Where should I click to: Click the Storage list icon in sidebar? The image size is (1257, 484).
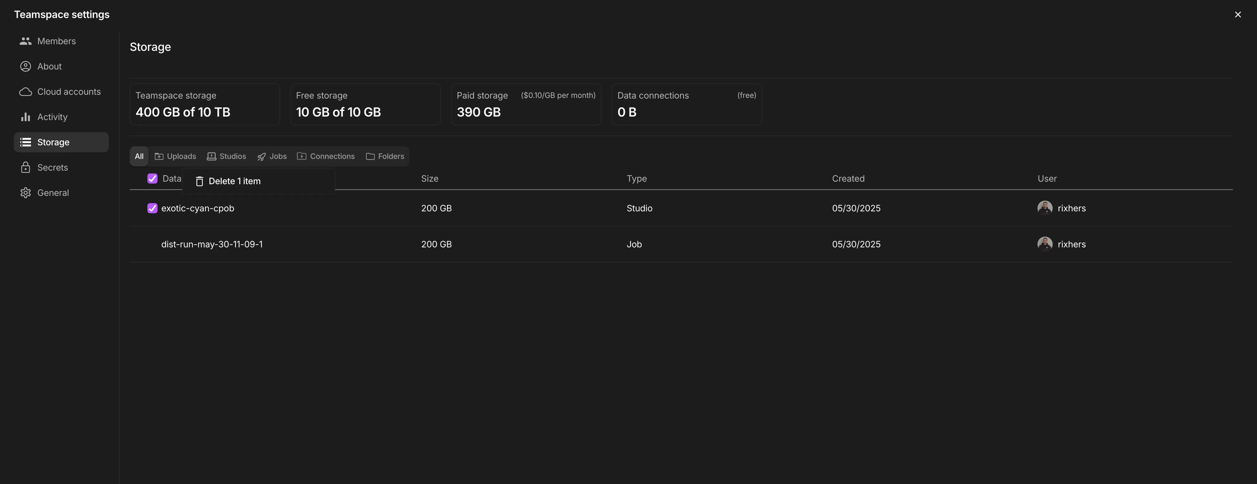point(25,142)
